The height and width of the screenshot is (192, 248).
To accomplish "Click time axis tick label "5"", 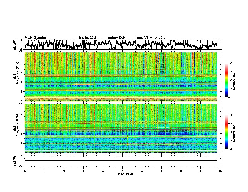I will 122,171.
